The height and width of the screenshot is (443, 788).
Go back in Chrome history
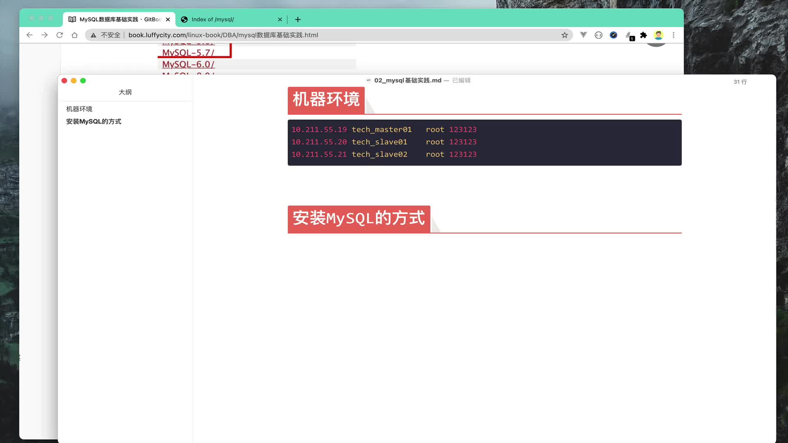[x=30, y=35]
